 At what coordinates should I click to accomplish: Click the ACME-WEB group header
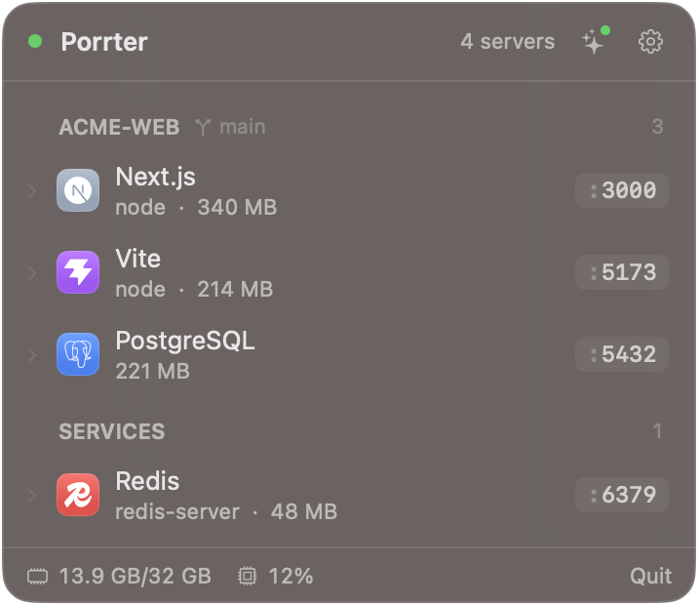point(119,127)
